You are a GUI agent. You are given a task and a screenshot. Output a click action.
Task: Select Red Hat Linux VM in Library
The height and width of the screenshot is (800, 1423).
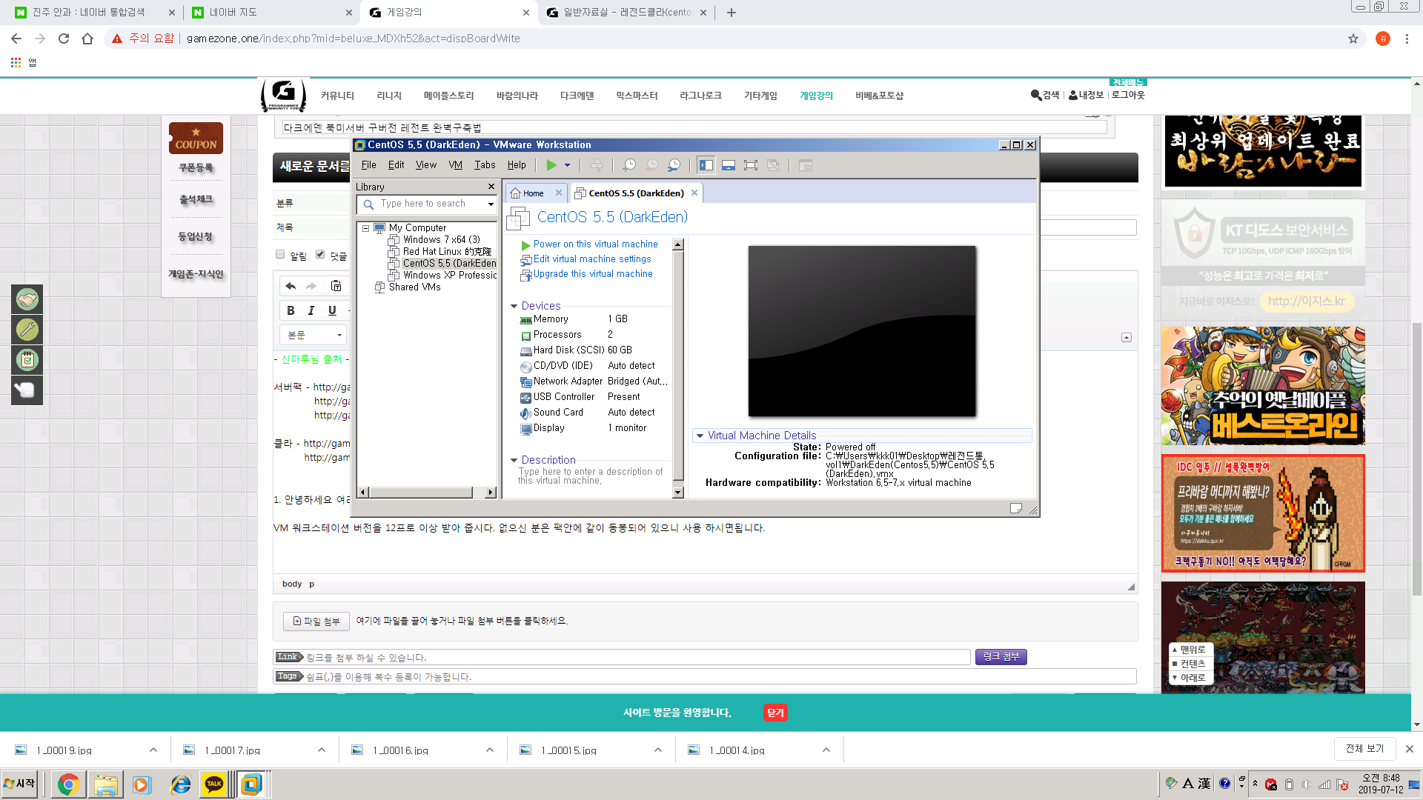point(447,252)
